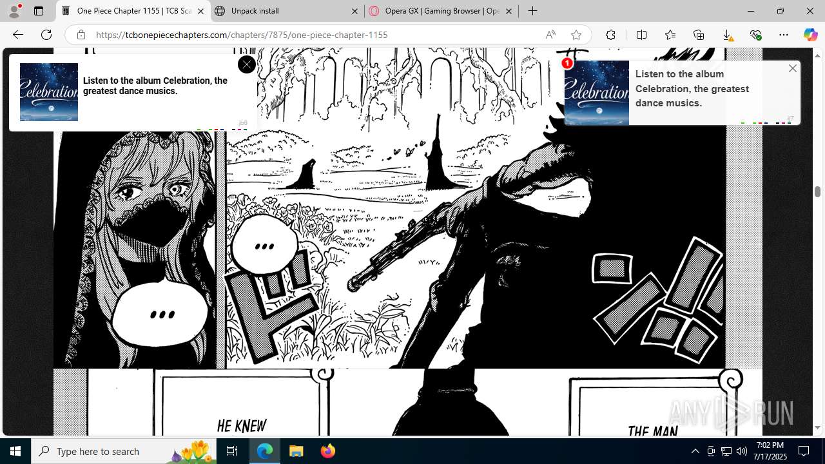Click the scrollbar up arrow
The width and height of the screenshot is (825, 464).
[818, 56]
